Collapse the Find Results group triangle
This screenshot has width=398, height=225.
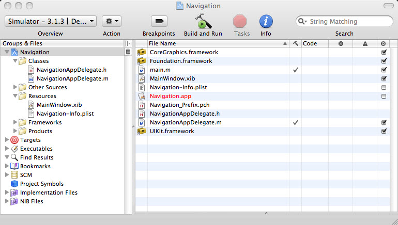pos(7,157)
